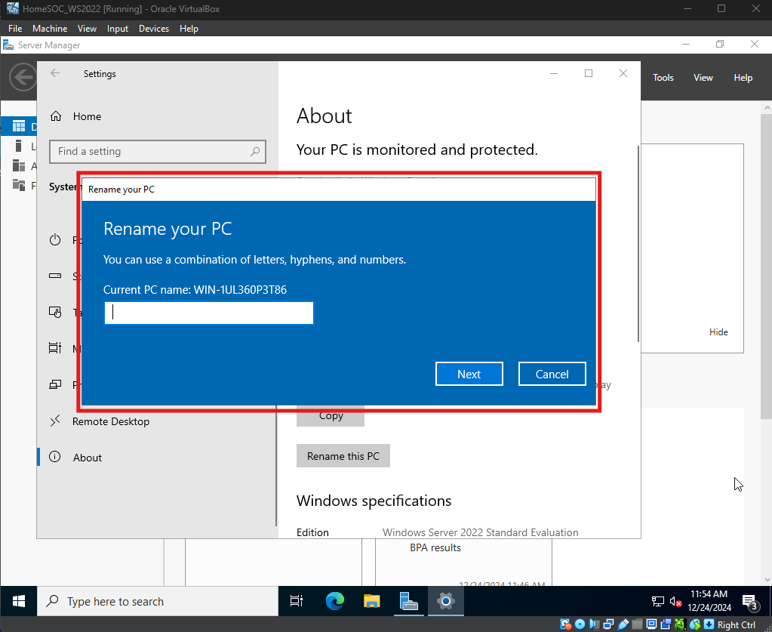
Task: Open the VirtualBox Devices menu
Action: [x=154, y=29]
